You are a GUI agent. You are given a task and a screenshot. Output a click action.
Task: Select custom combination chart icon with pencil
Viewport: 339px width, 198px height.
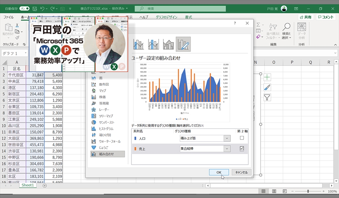(x=183, y=44)
